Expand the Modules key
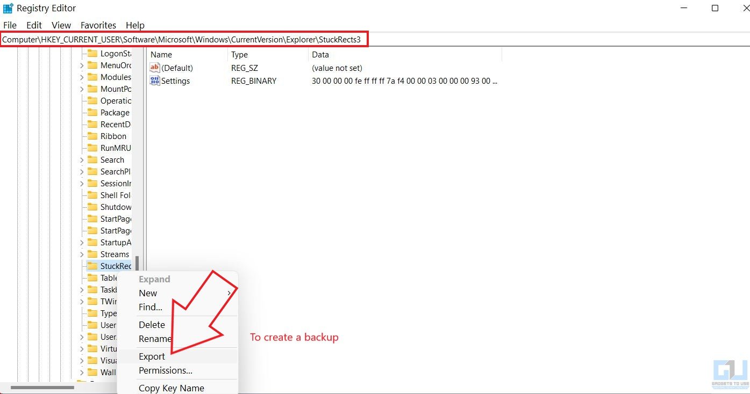This screenshot has height=394, width=750. point(82,77)
